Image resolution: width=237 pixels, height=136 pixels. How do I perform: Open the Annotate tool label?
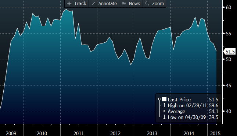coord(107,3)
